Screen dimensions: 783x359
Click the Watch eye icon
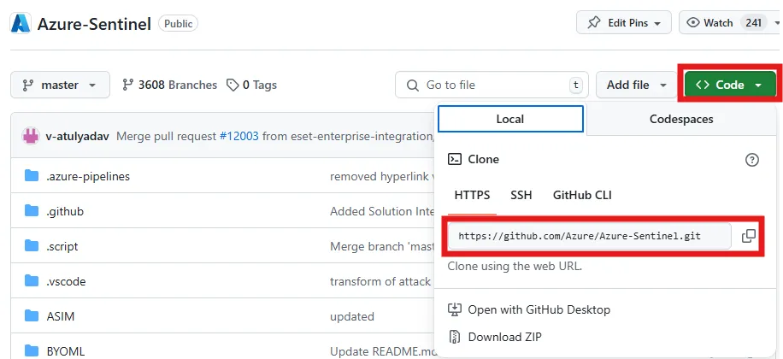pos(692,23)
